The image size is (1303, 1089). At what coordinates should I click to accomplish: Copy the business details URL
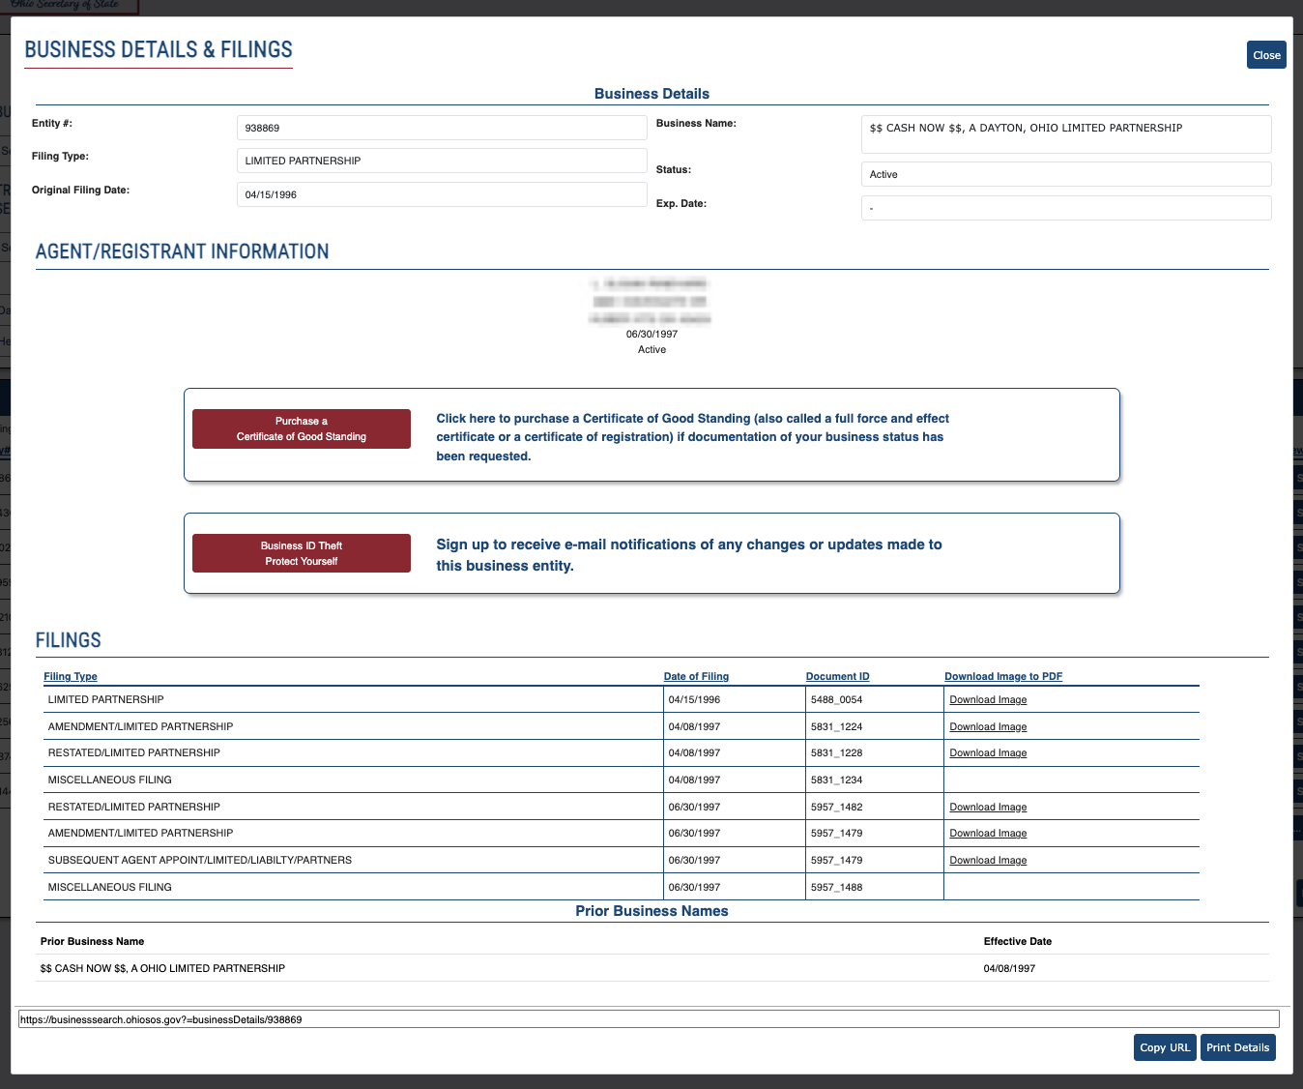click(1165, 1047)
